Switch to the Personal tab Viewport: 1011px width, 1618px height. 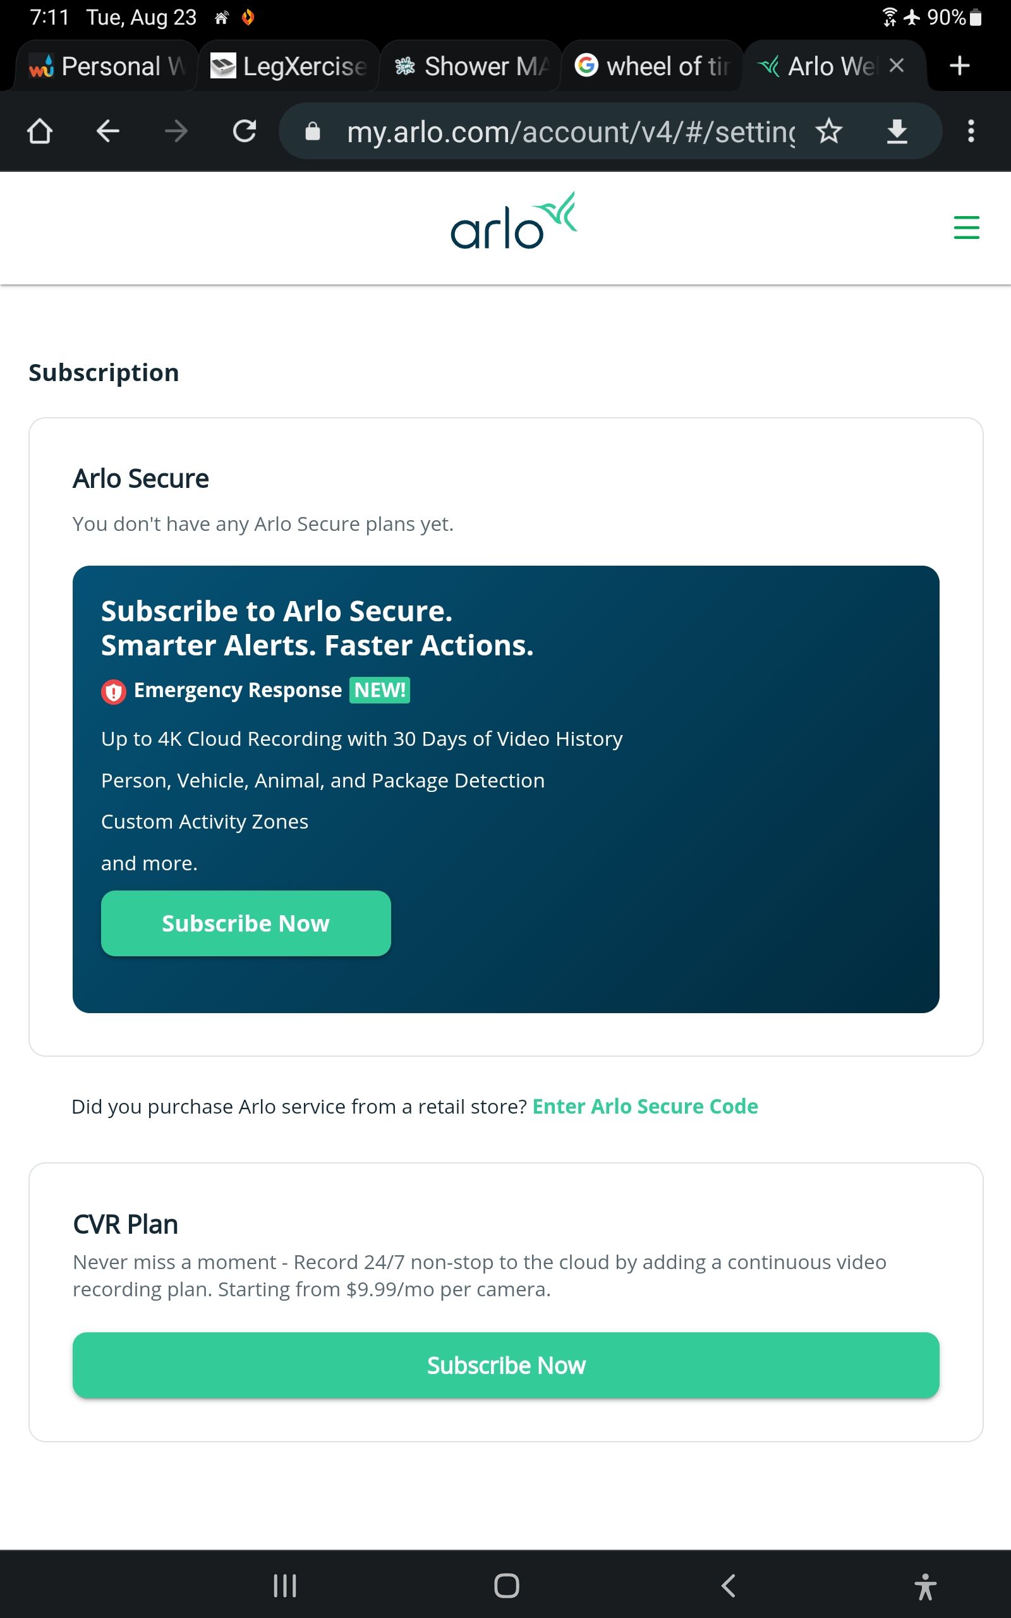(x=107, y=66)
